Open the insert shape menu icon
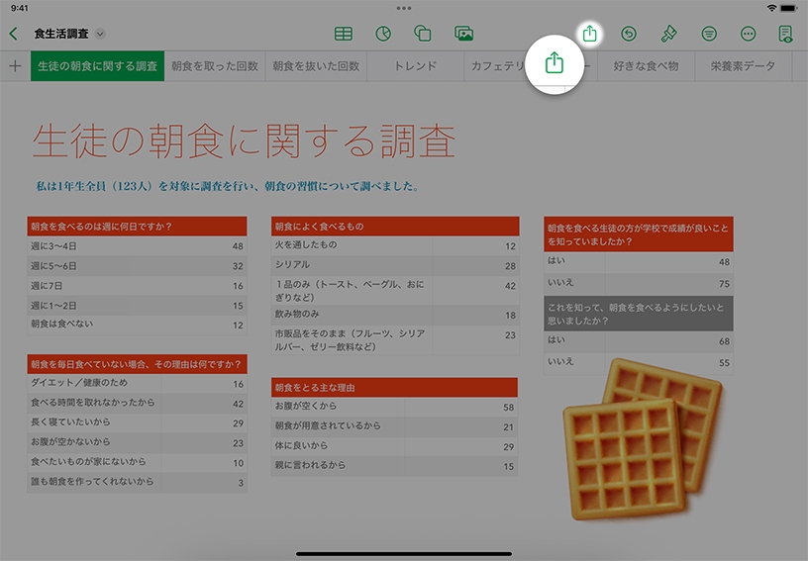The width and height of the screenshot is (808, 561). 423,34
